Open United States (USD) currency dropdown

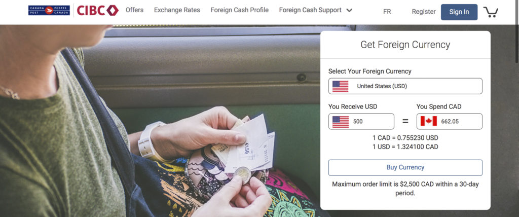point(405,86)
